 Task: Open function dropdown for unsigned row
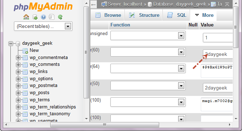pyautogui.click(x=148, y=35)
